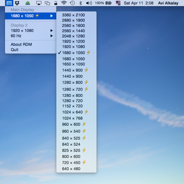Screen dimensions: 184x184
Task: Click the padlock icon in menu bar
Action: (56, 3)
